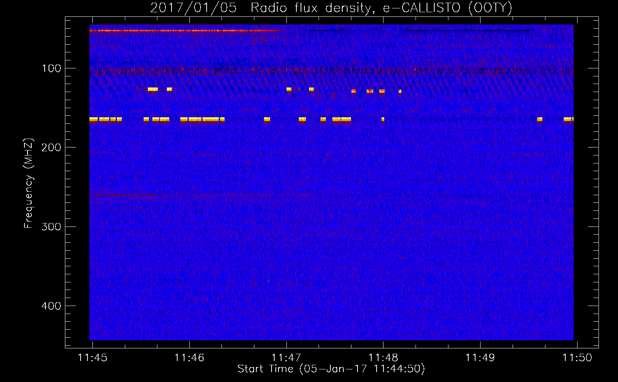The height and width of the screenshot is (382, 618).
Task: Click the 11:48 time tick label
Action: 383,358
